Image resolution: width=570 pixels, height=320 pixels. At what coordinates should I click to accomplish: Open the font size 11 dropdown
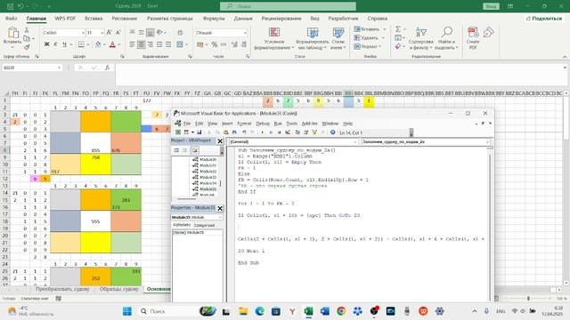[102, 33]
